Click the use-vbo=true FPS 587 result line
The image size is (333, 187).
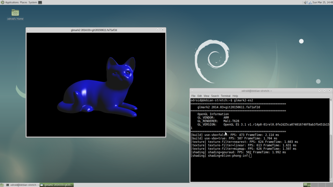click(234, 138)
